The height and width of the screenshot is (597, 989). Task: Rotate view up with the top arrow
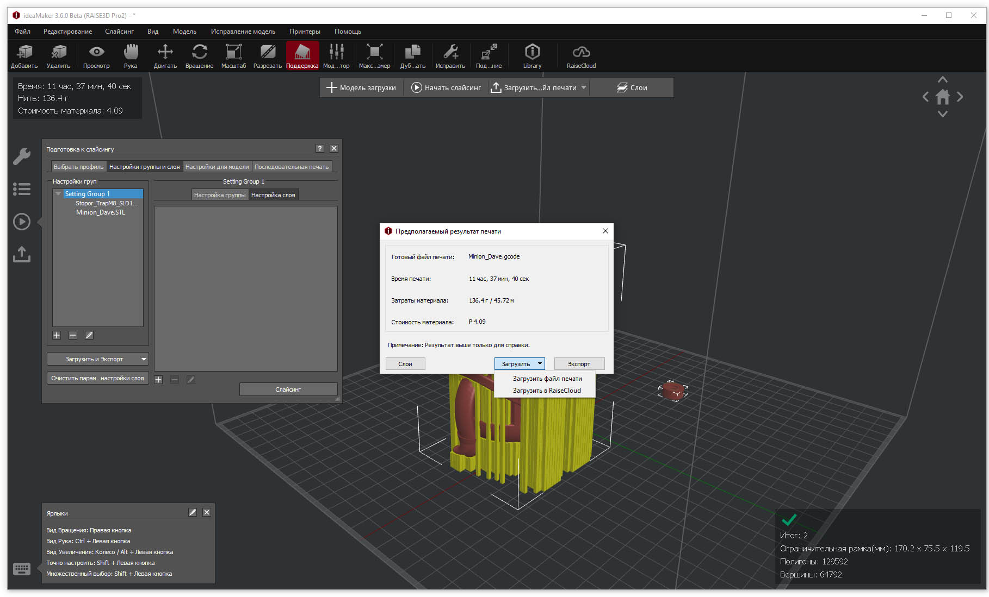pyautogui.click(x=943, y=80)
